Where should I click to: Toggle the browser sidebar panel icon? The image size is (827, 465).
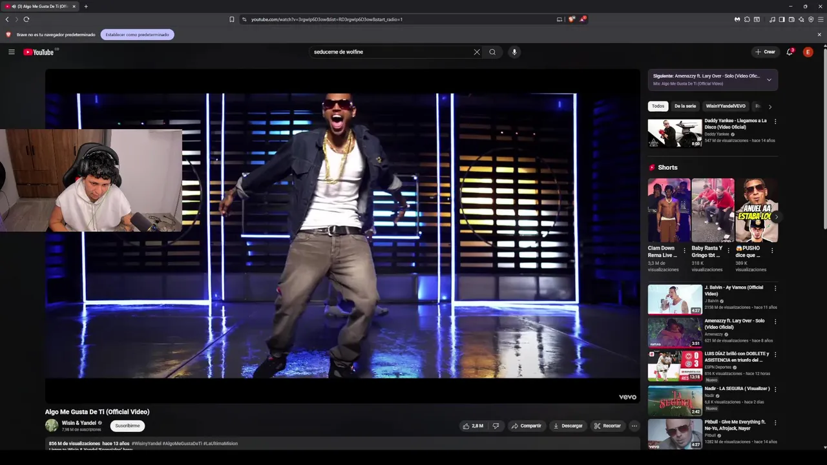coord(782,19)
